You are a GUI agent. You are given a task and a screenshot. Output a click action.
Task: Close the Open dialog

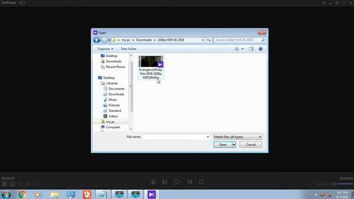pos(262,33)
